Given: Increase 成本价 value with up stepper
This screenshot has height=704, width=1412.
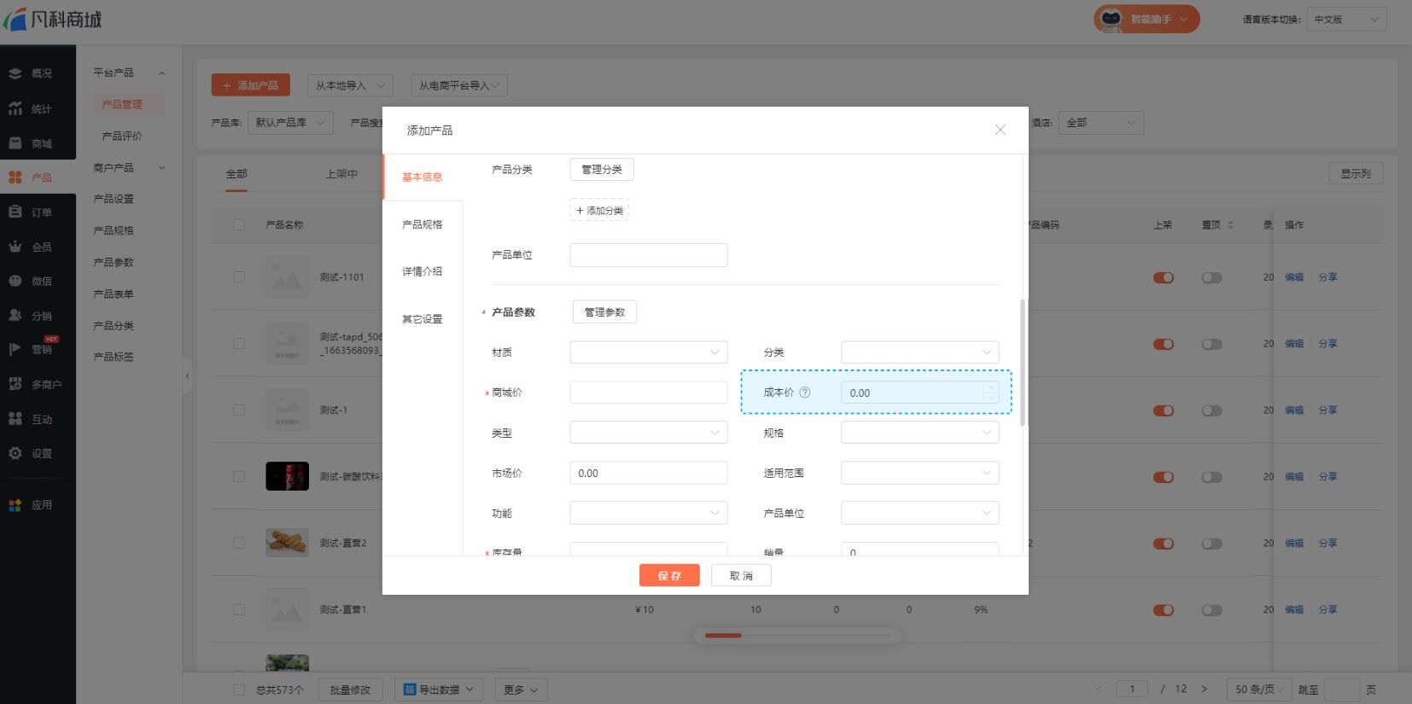Looking at the screenshot, I should coord(991,387).
